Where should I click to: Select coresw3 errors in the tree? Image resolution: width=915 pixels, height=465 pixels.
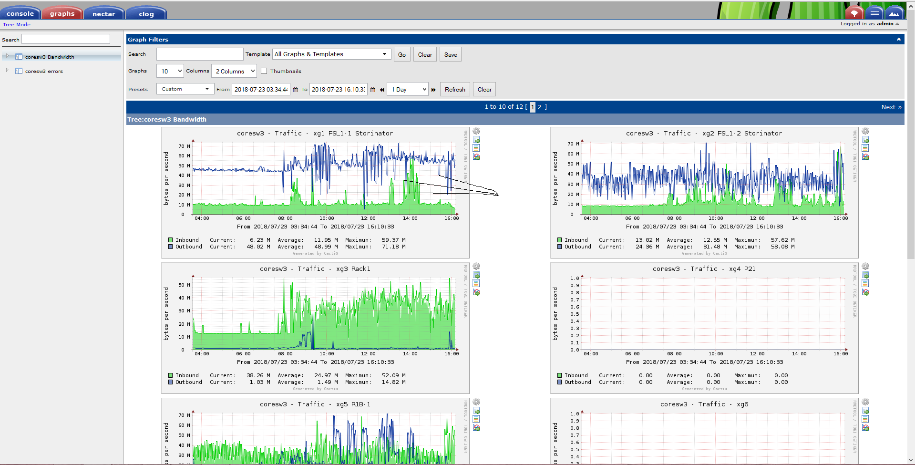pyautogui.click(x=44, y=71)
